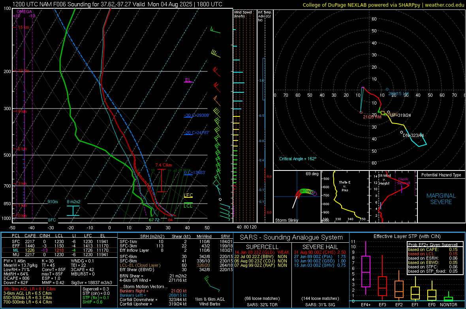Viewport: 466px width, 309px height.
Task: Click the "Potential Hazard Type" heading
Action: tap(441, 175)
